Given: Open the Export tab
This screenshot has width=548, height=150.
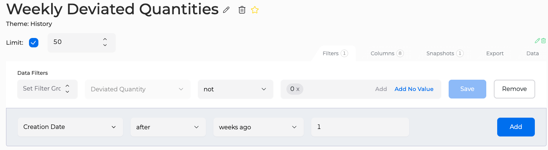Looking at the screenshot, I should tap(495, 53).
